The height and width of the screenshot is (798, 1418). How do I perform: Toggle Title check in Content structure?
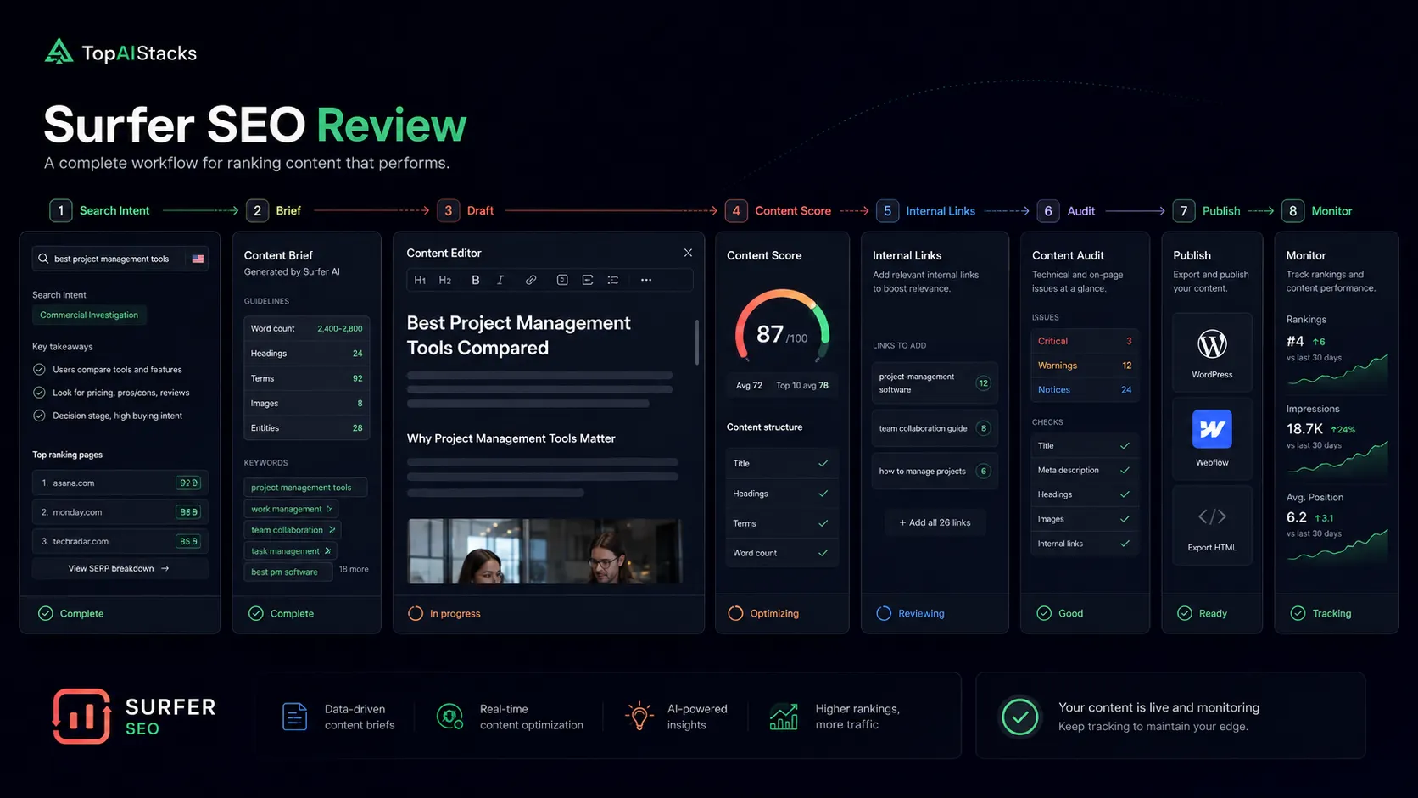pyautogui.click(x=823, y=464)
